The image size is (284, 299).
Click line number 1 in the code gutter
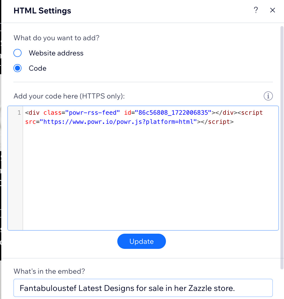coord(19,112)
